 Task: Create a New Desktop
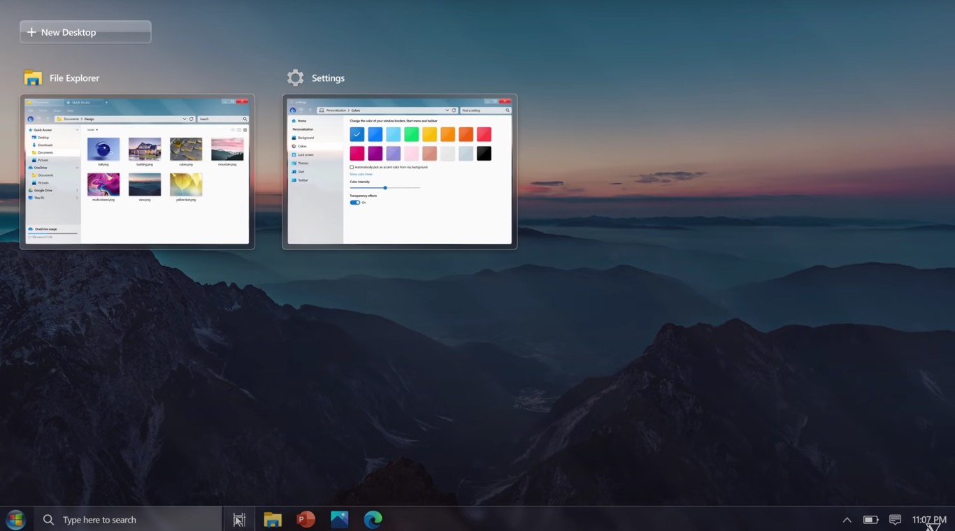coord(85,31)
